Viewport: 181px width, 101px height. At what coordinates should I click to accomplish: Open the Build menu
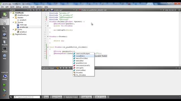[12, 7]
